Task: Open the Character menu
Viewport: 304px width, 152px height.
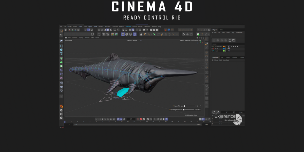Action: click(115, 27)
